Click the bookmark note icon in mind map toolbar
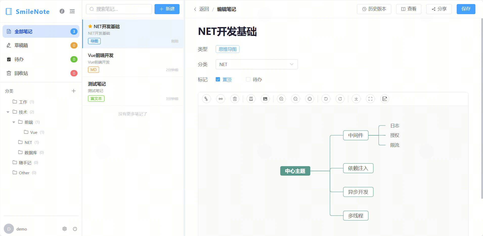 251,99
